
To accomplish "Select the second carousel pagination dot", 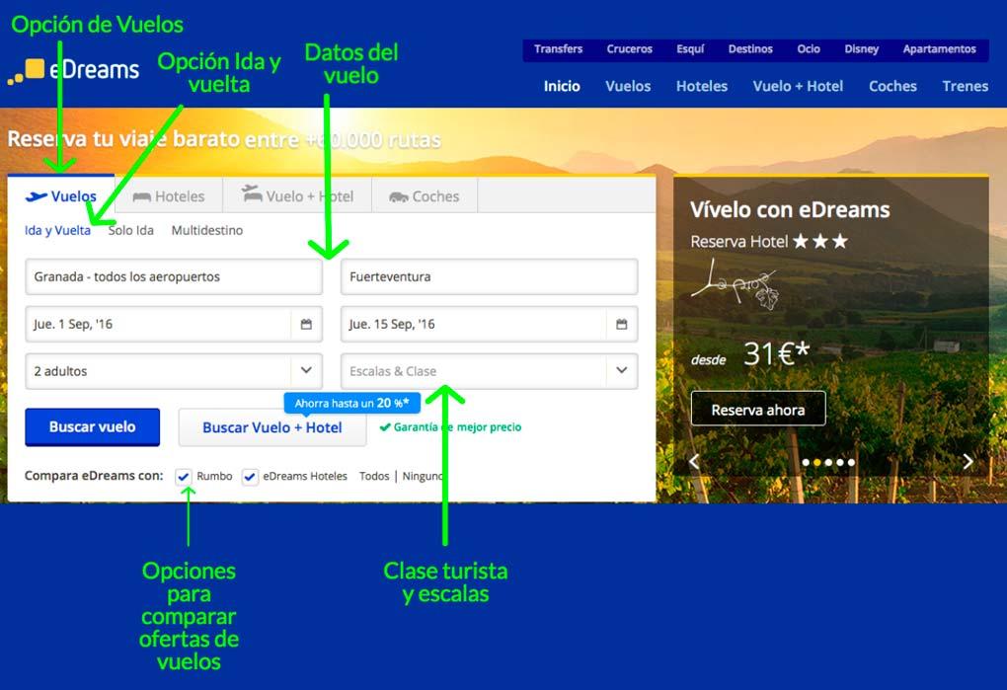I will tap(817, 460).
